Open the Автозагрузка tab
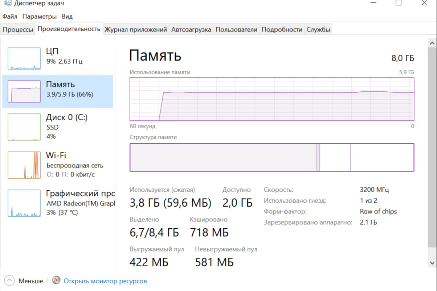Image resolution: width=437 pixels, height=291 pixels. pos(191,30)
